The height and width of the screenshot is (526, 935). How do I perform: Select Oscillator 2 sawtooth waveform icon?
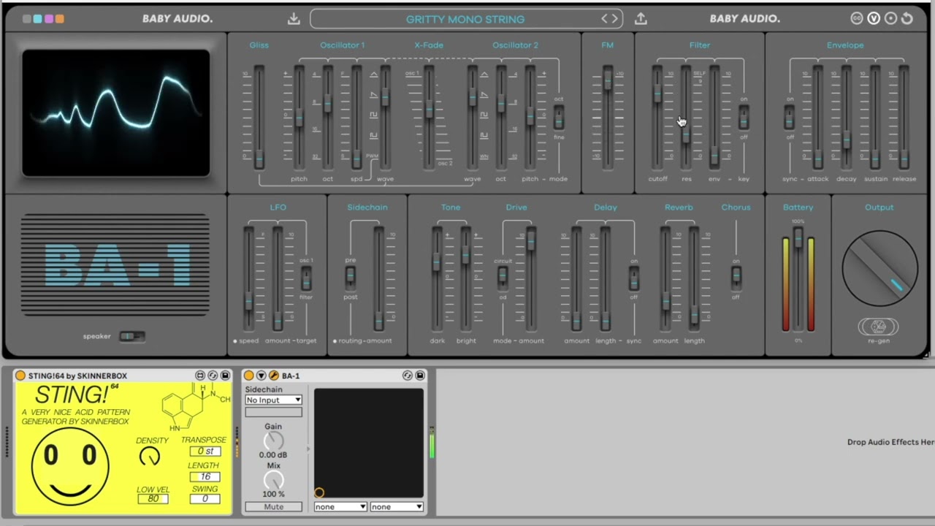(x=484, y=95)
